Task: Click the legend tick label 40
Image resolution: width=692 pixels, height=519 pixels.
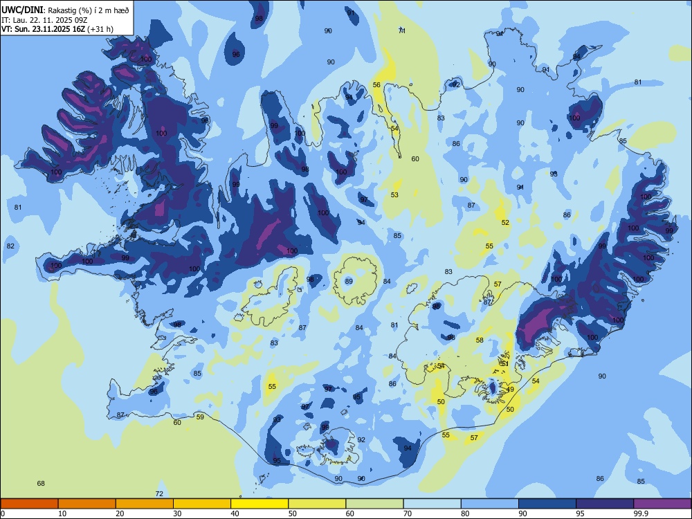Action: (x=235, y=513)
